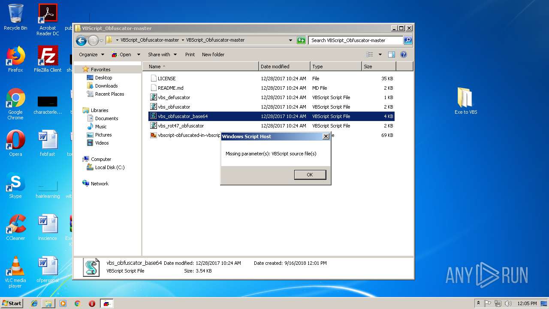This screenshot has height=309, width=549.
Task: Click Internet Explorer taskbar icon
Action: pyautogui.click(x=34, y=303)
